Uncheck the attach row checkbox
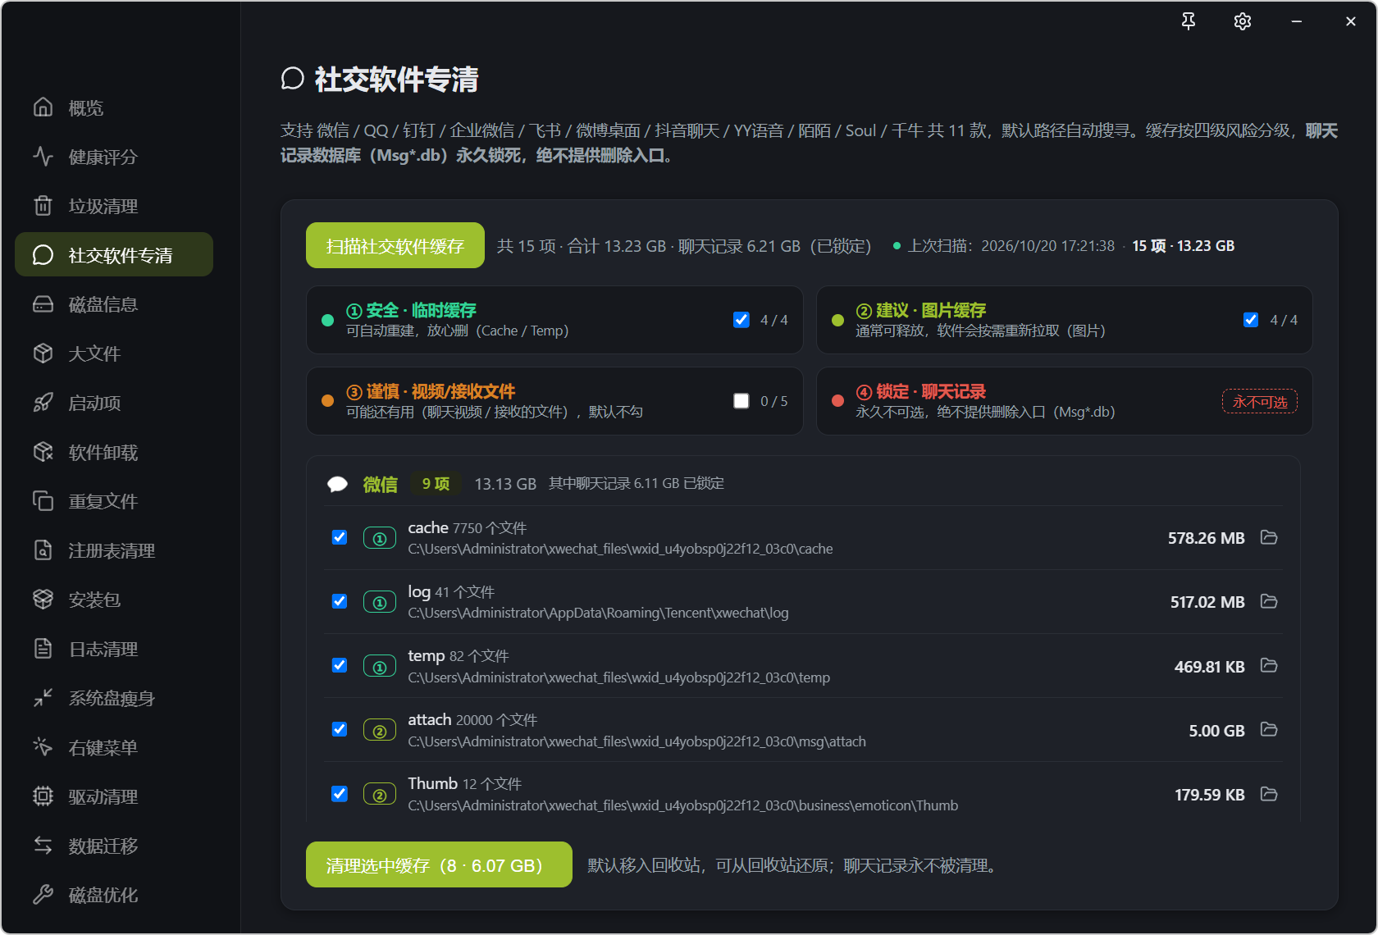 pyautogui.click(x=340, y=729)
